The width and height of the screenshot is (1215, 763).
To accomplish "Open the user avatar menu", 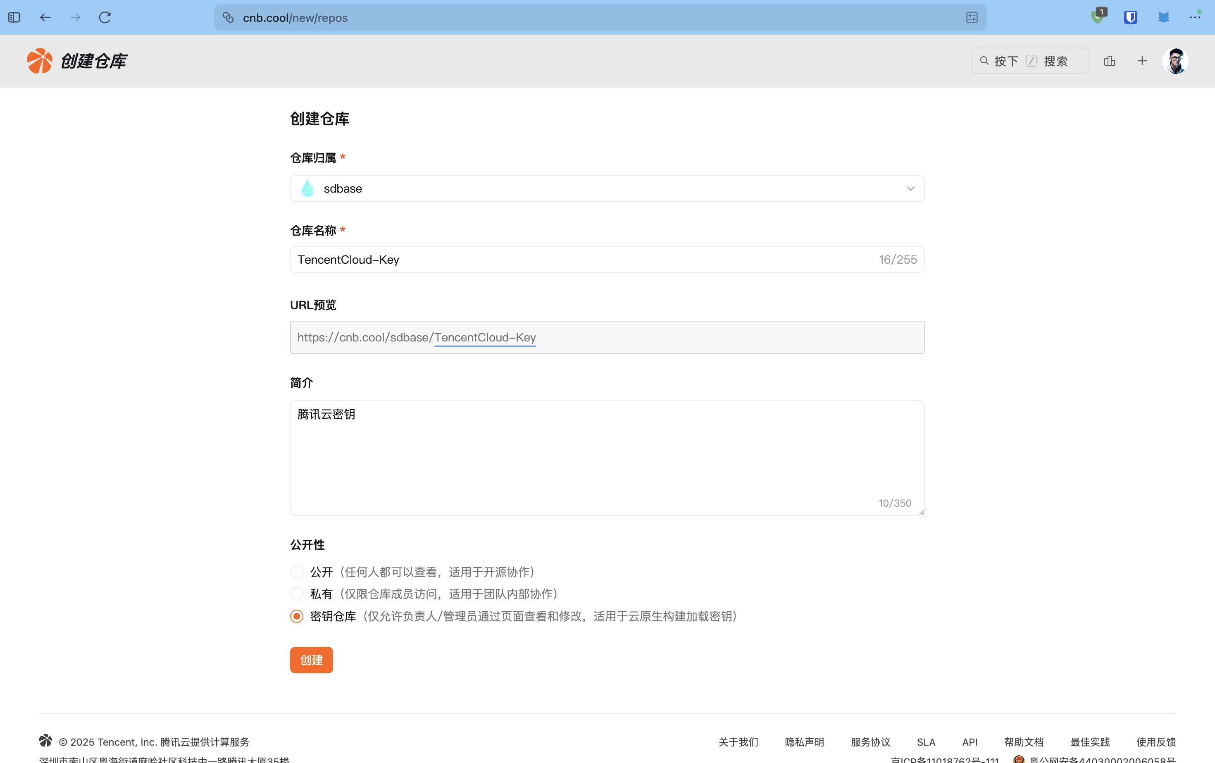I will [x=1175, y=61].
